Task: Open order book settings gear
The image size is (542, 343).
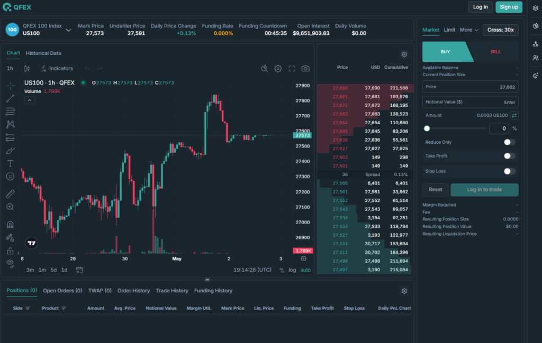Action: click(x=404, y=54)
